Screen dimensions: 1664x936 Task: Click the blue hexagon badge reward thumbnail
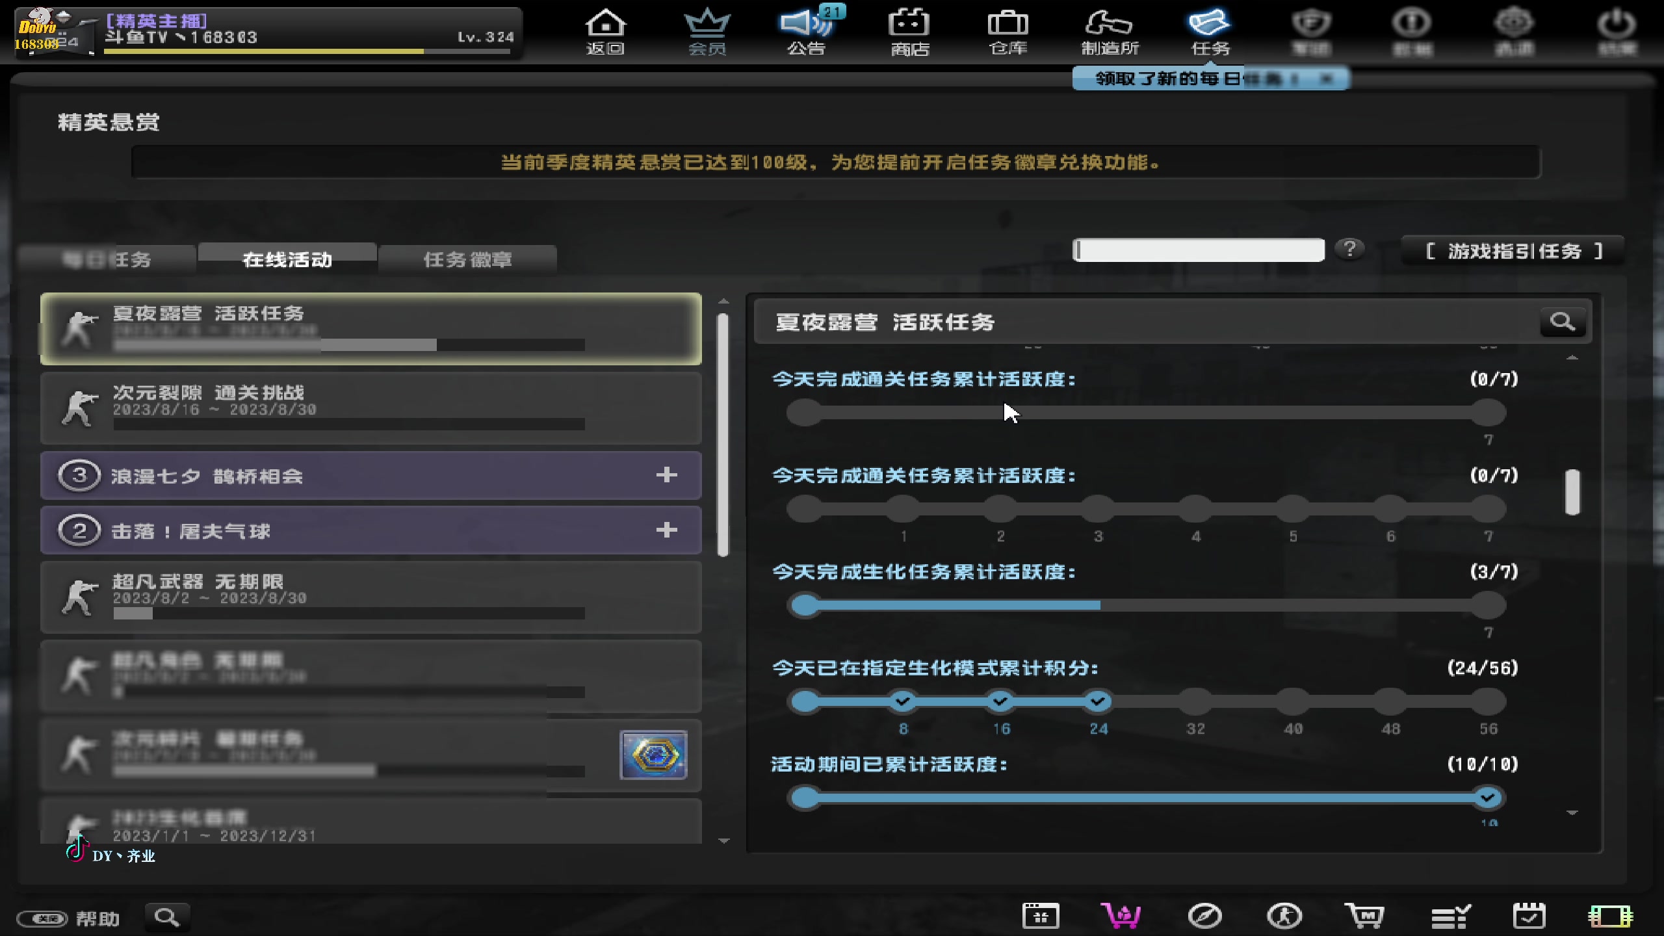654,755
